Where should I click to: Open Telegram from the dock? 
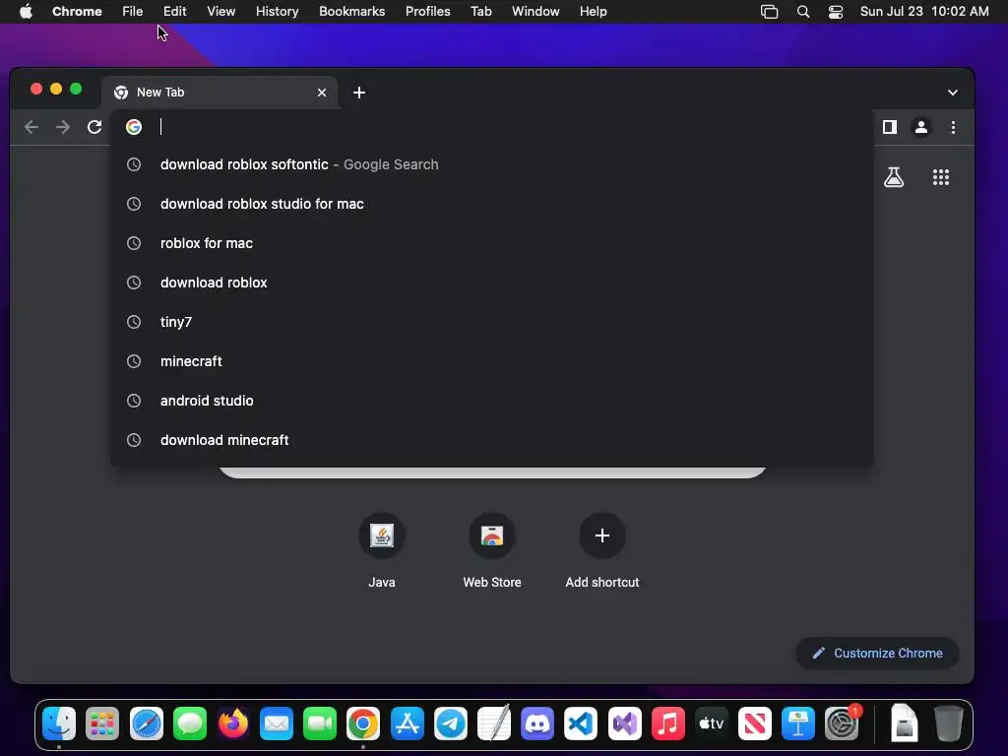(451, 724)
